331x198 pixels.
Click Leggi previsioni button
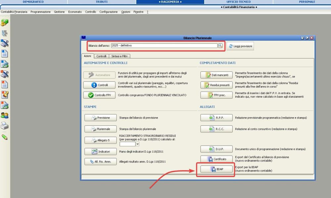240,46
